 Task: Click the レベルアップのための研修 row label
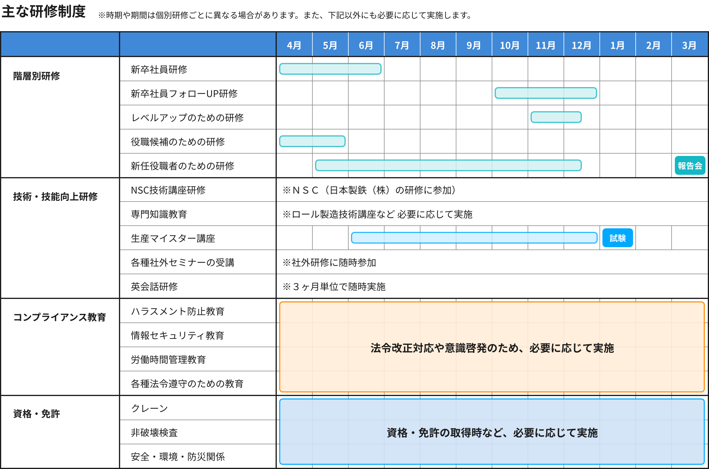[187, 118]
